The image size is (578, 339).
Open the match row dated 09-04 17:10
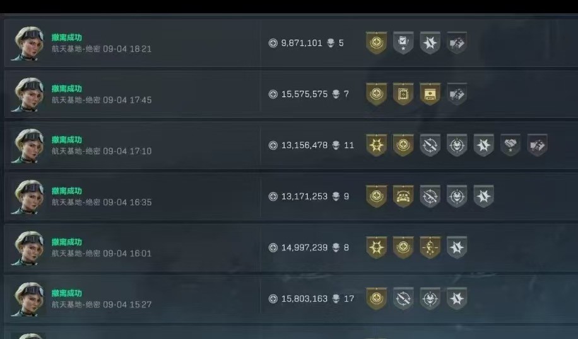(x=292, y=146)
